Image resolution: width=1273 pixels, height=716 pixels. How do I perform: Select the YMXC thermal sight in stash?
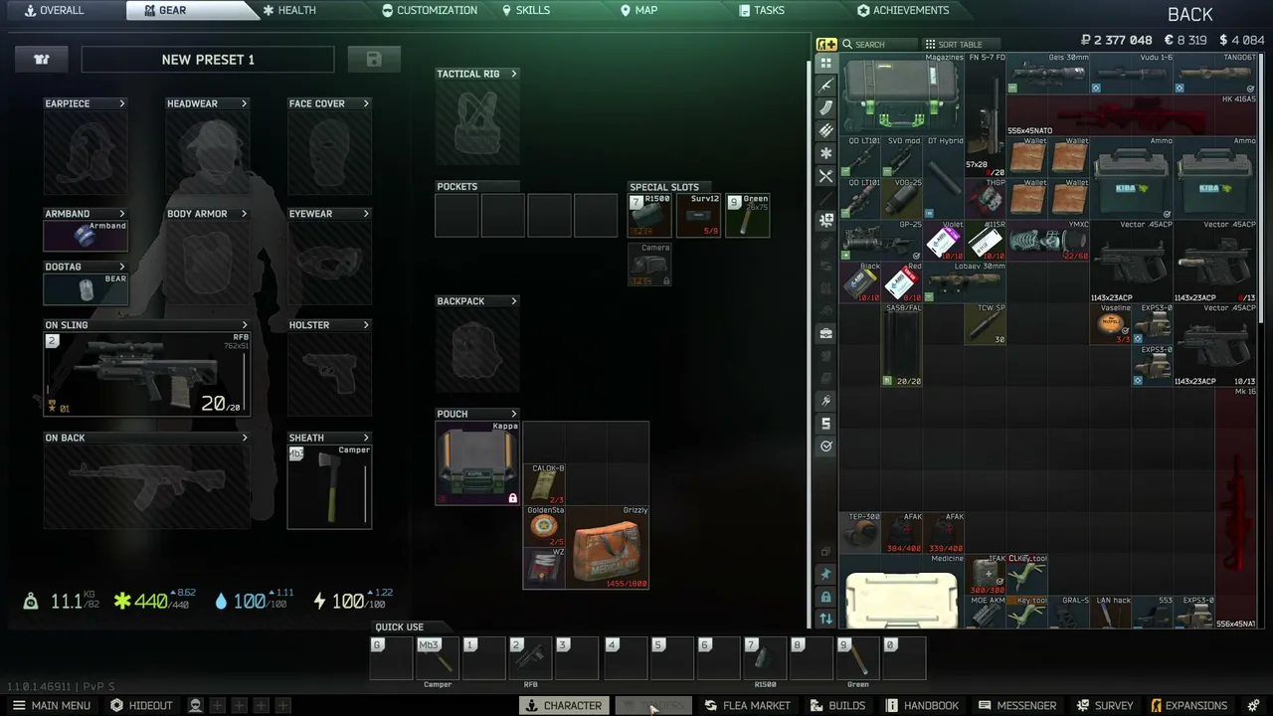click(x=1049, y=241)
